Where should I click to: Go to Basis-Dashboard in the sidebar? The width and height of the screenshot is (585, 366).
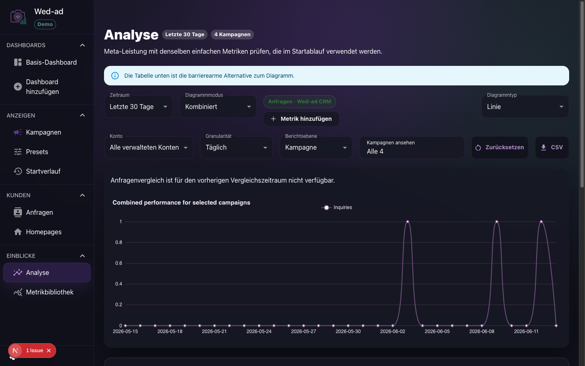47,62
